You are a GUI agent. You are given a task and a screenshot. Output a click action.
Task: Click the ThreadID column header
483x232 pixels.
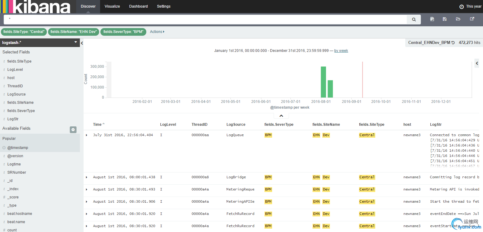point(200,125)
